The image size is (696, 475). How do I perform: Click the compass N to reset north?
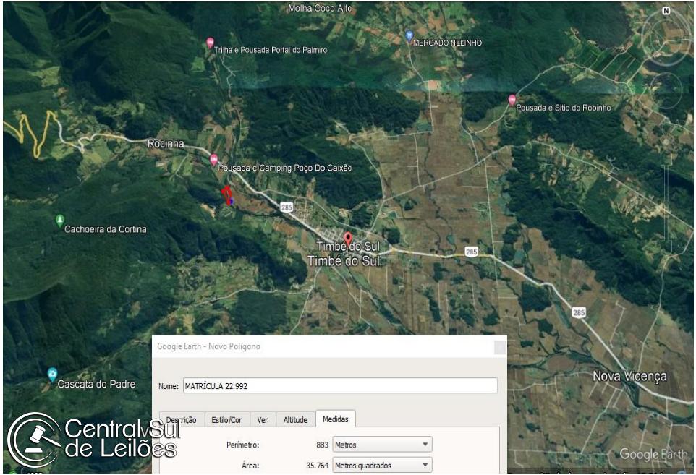(666, 11)
